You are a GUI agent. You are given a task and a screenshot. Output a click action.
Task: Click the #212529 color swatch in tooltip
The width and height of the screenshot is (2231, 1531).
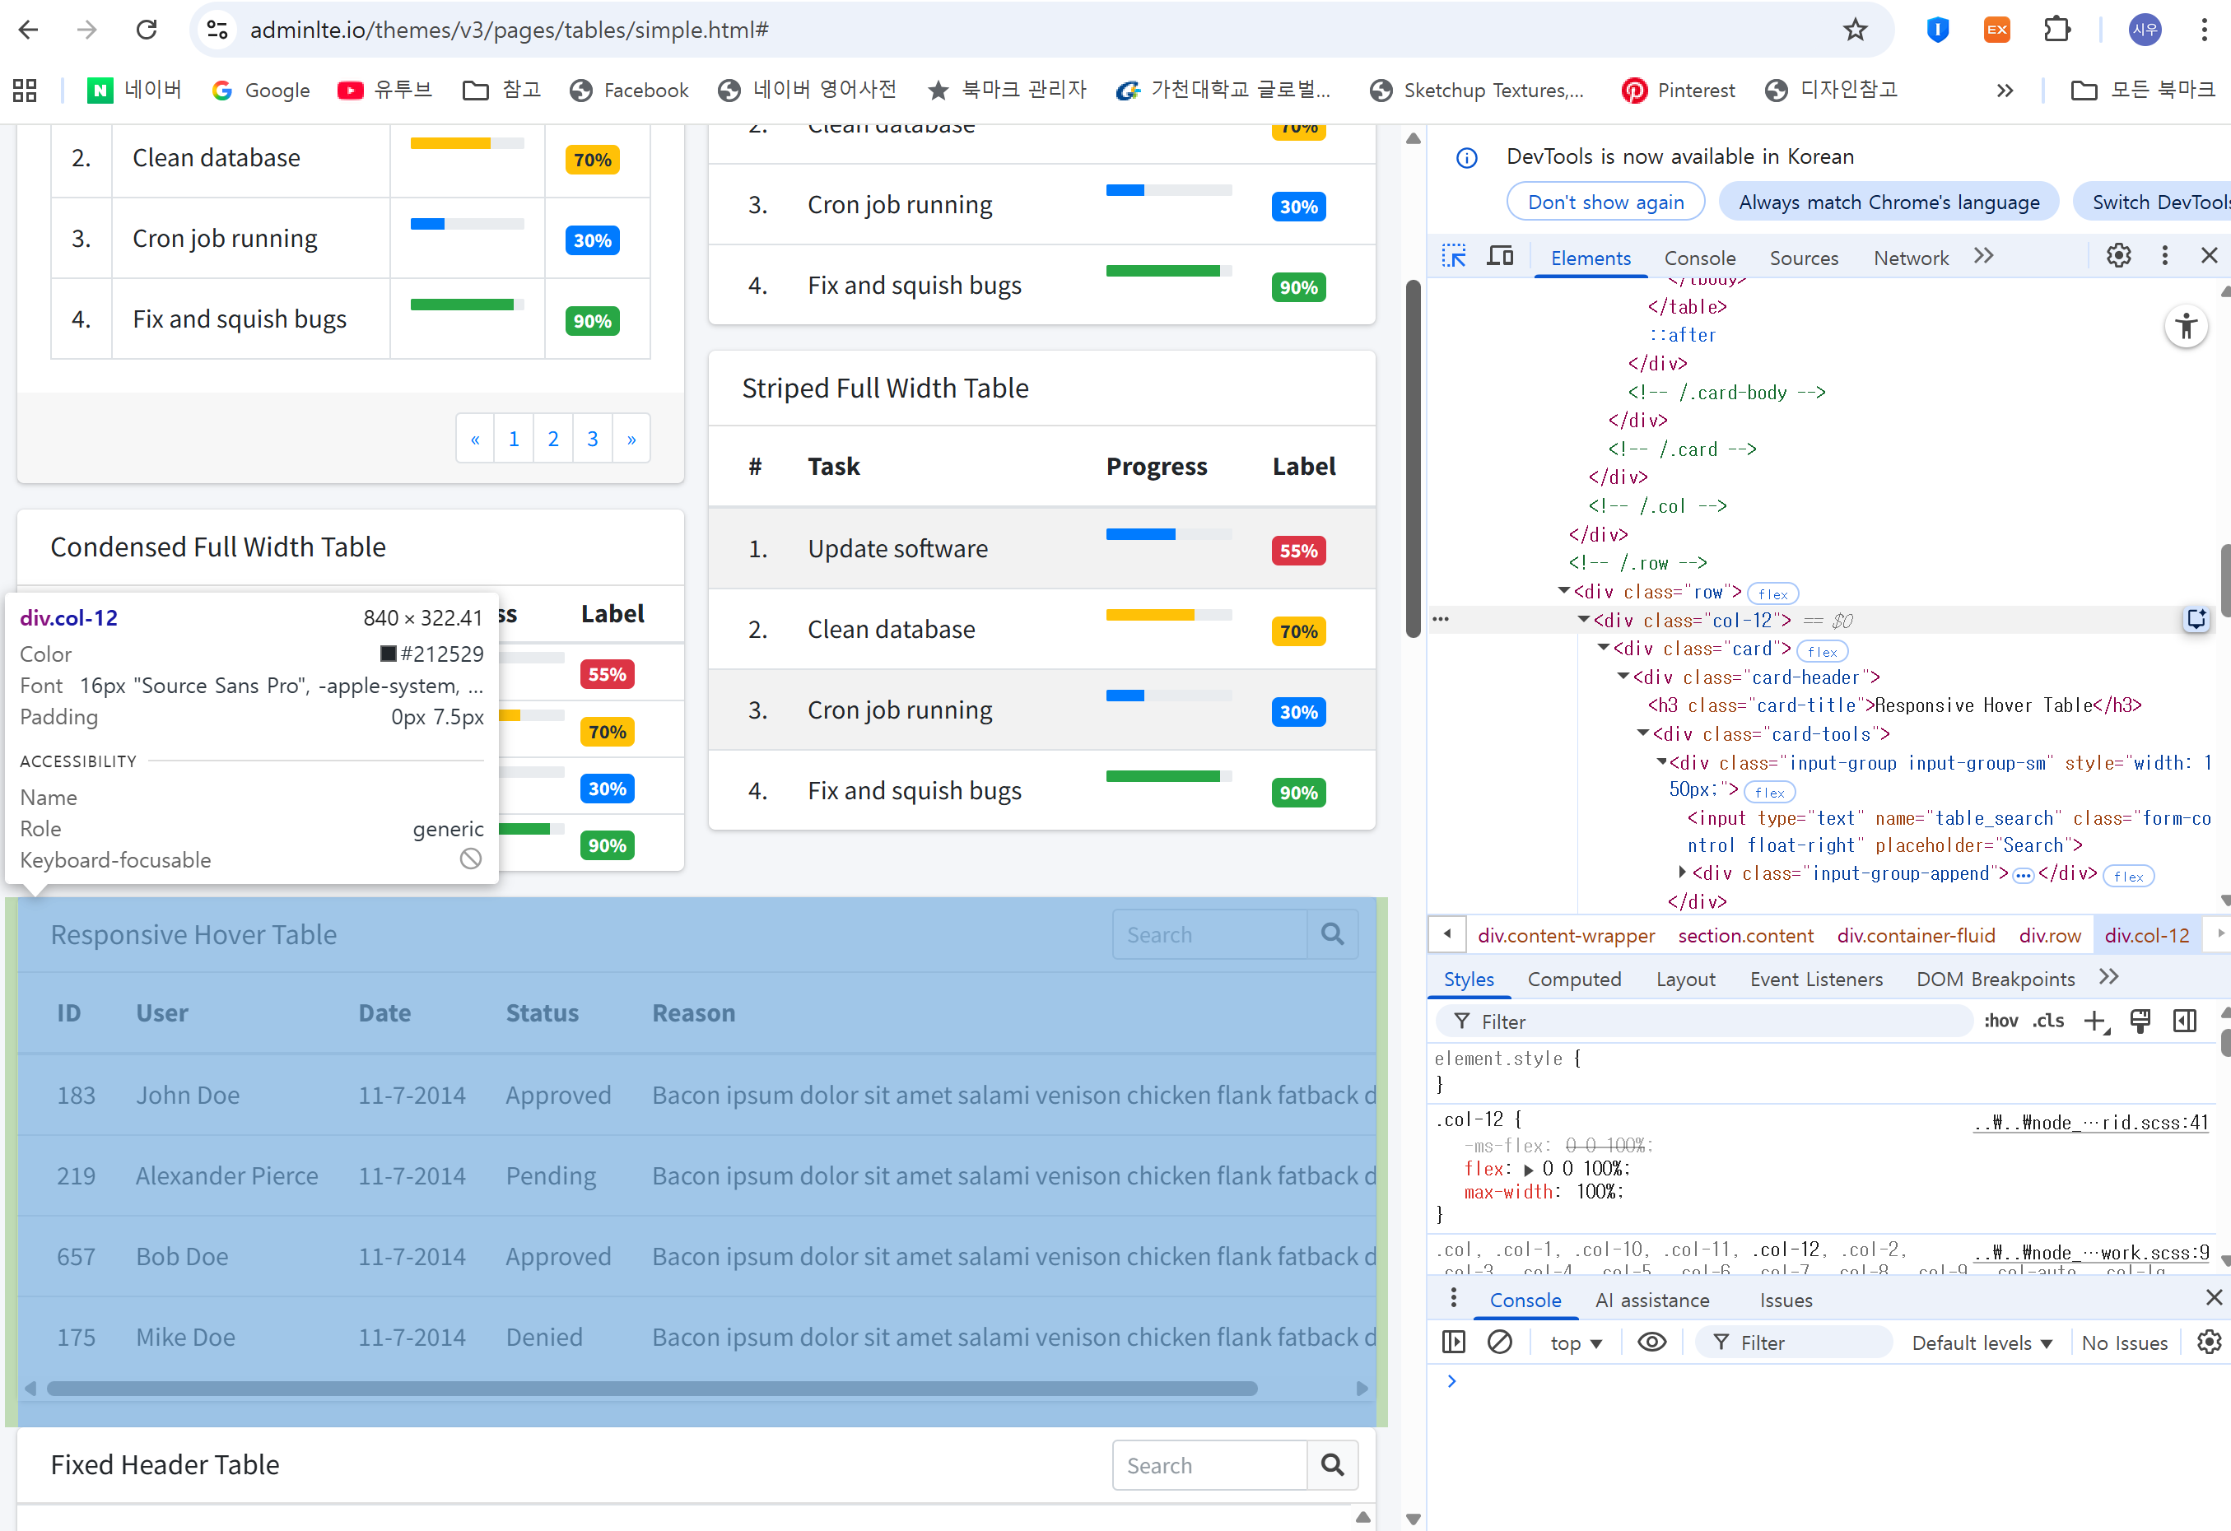[389, 654]
